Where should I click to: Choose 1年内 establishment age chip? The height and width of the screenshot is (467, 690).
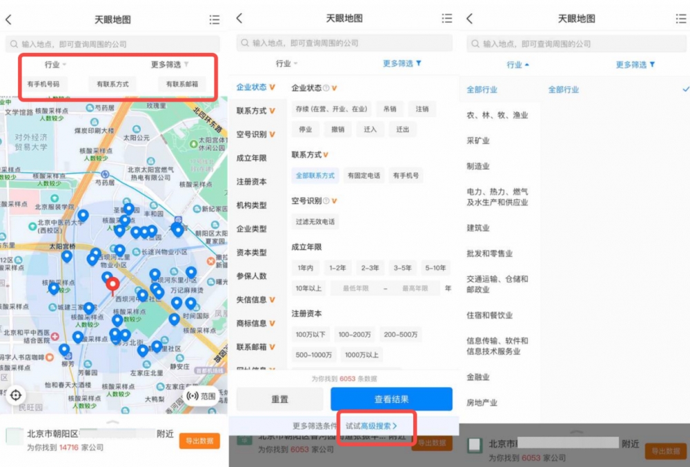pyautogui.click(x=306, y=268)
